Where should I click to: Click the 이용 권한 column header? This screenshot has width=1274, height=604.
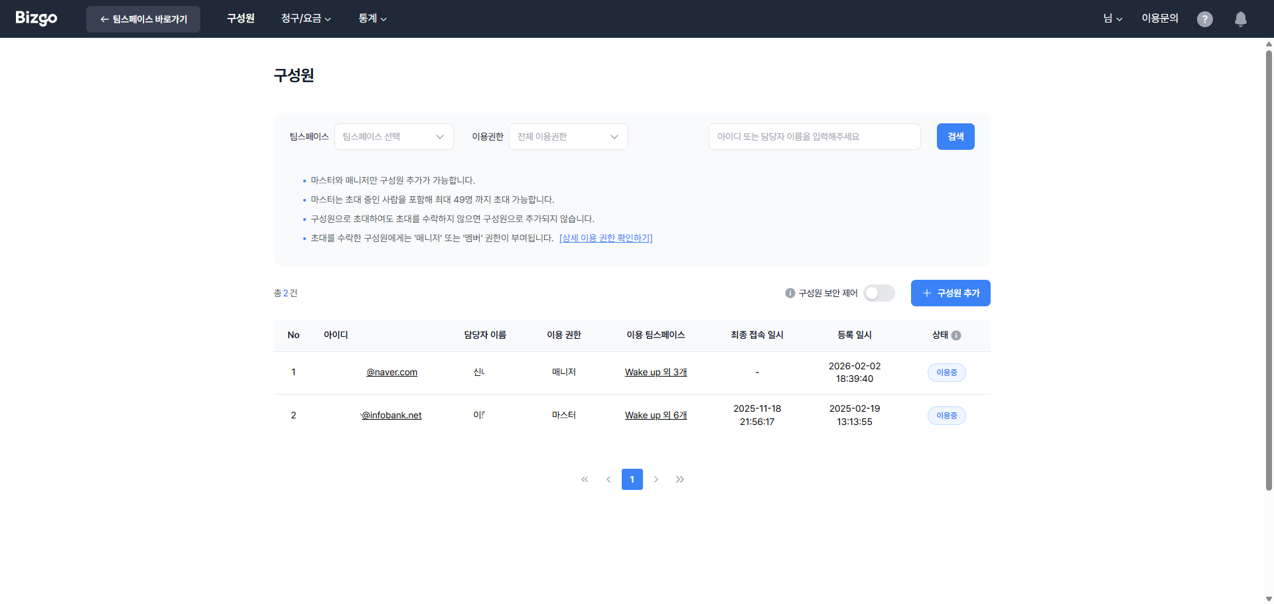tap(564, 335)
